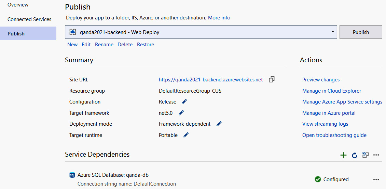Open the Overview tab
The image size is (386, 189).
coord(18,5)
